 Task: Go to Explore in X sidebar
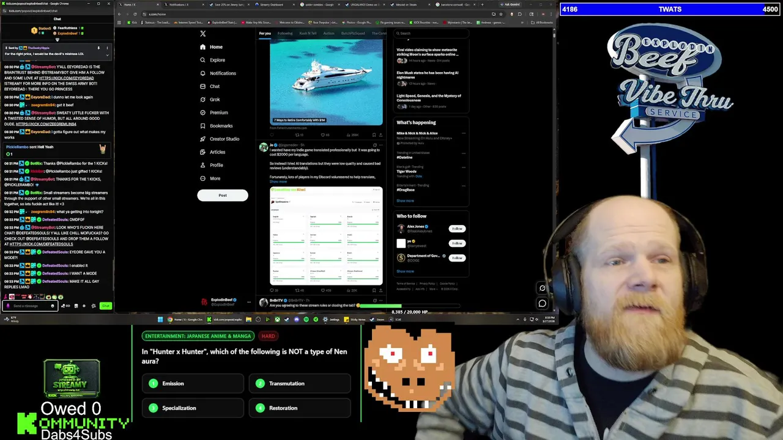tap(213, 60)
